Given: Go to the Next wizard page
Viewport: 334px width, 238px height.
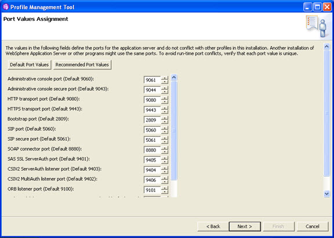Looking at the screenshot, I should tap(245, 226).
